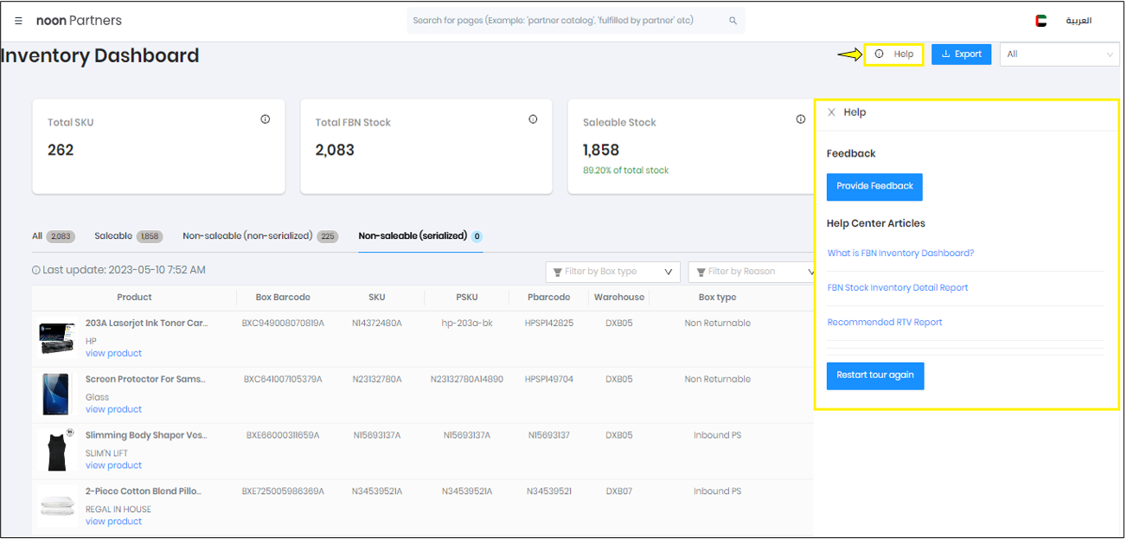The height and width of the screenshot is (539, 1127).
Task: Click the Export button
Action: coord(961,55)
